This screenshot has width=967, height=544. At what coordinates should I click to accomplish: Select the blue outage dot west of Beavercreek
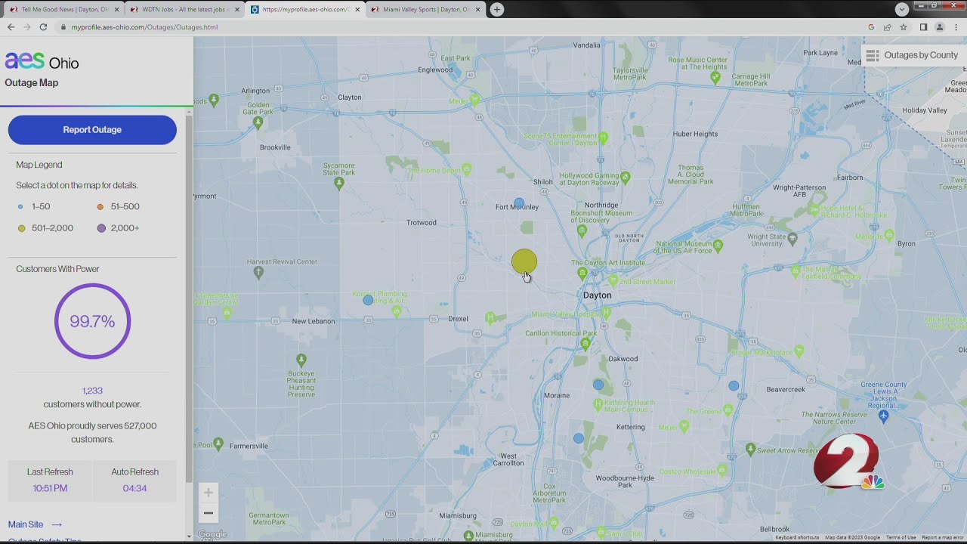click(x=734, y=385)
